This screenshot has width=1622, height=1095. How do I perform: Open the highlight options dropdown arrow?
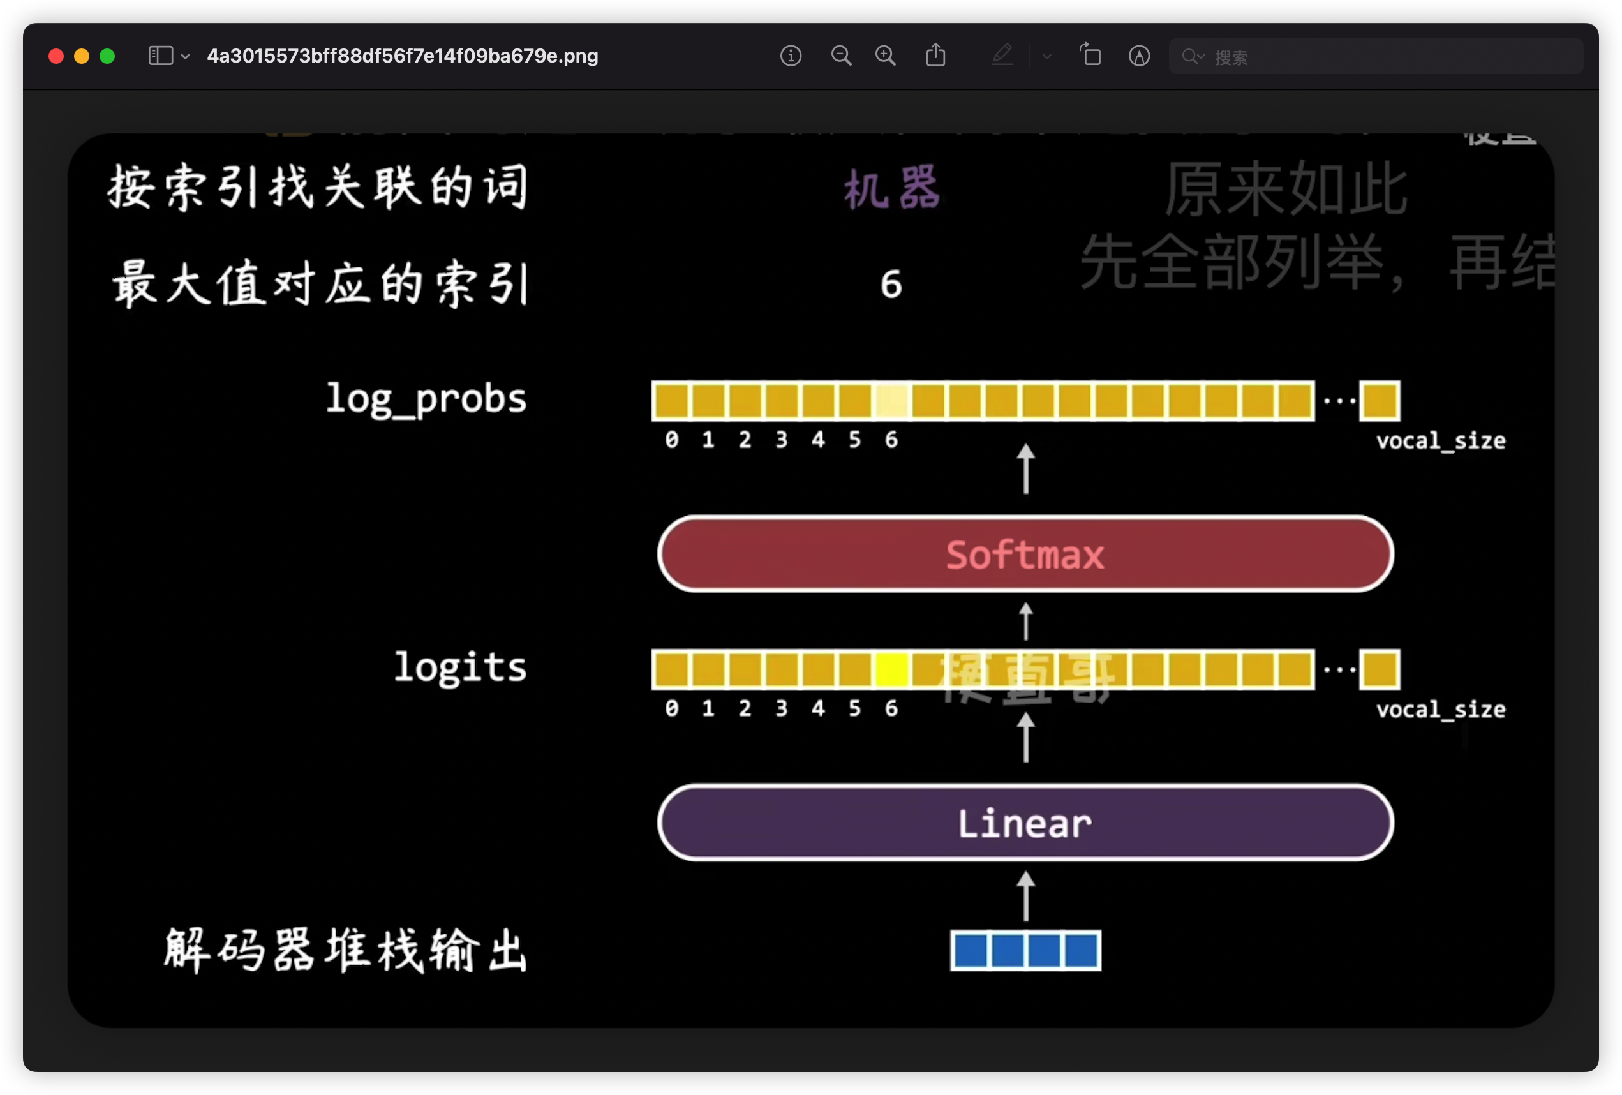[x=1046, y=57]
